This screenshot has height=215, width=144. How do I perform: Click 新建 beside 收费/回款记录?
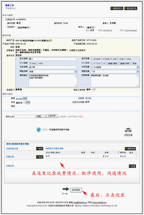40,149
